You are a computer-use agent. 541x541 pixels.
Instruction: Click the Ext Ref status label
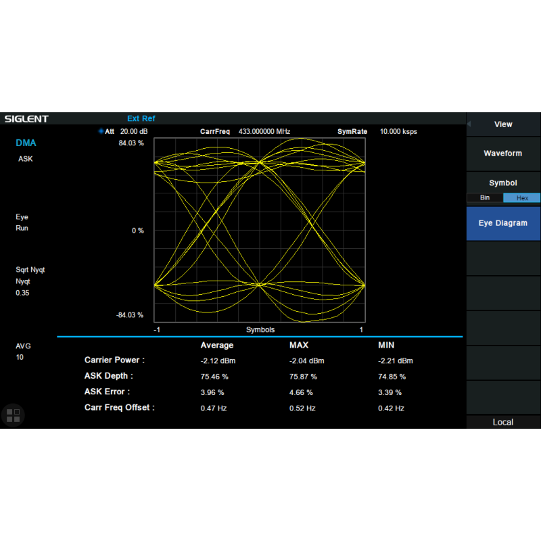tap(141, 119)
